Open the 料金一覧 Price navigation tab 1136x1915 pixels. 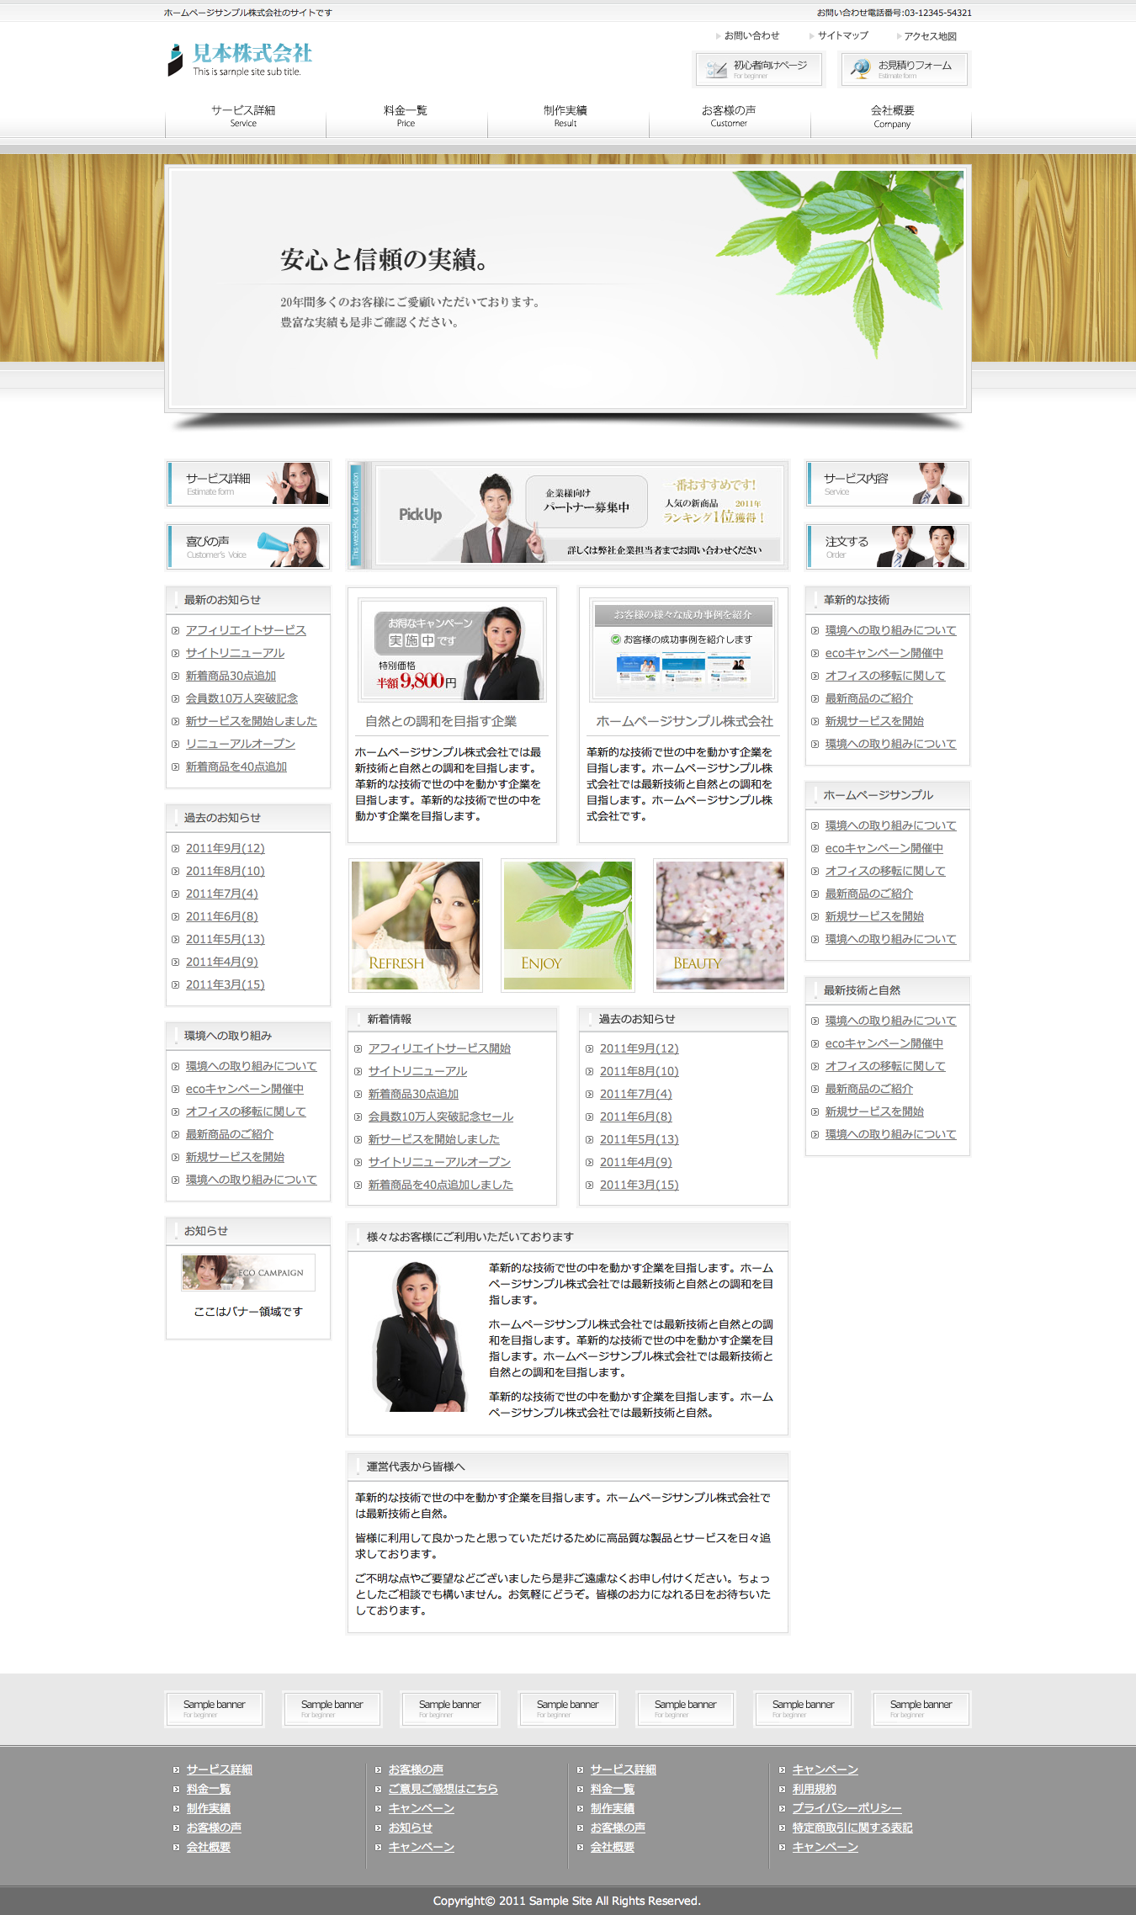tap(406, 116)
